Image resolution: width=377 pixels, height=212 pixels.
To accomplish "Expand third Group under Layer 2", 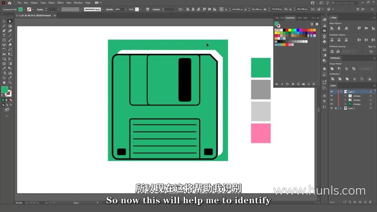I will point(345,104).
